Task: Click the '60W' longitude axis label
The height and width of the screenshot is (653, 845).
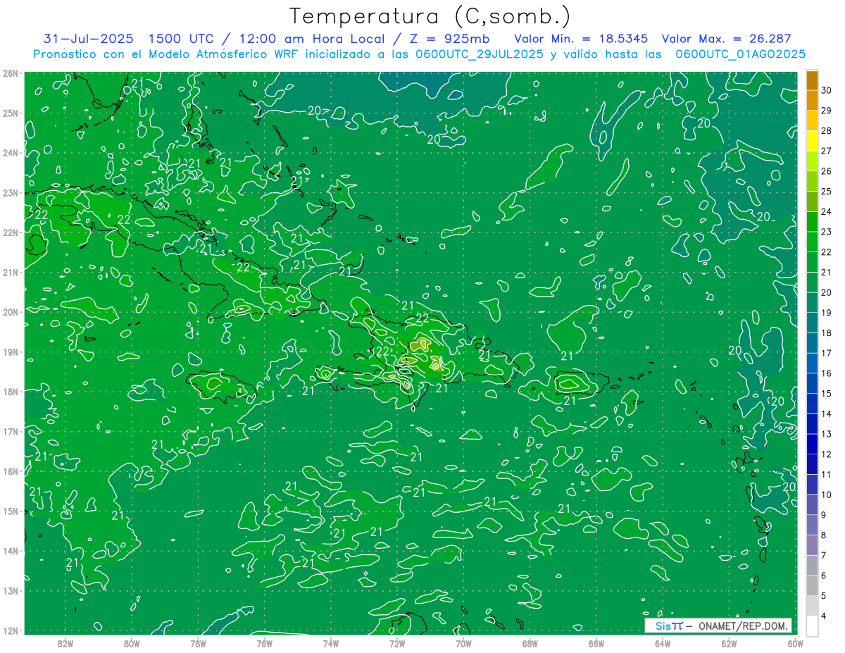Action: click(795, 643)
